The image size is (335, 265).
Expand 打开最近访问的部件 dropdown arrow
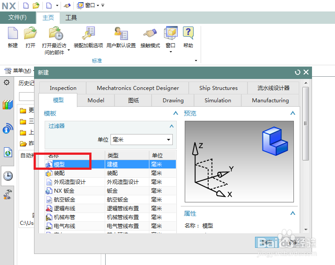pyautogui.click(x=69, y=50)
